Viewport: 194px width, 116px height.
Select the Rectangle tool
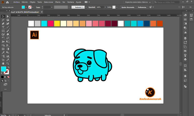[3, 31]
